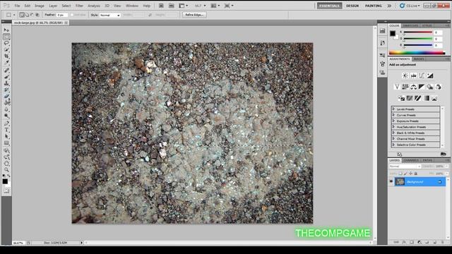Image resolution: width=452 pixels, height=254 pixels.
Task: Switch to the Channels tab
Action: click(411, 160)
